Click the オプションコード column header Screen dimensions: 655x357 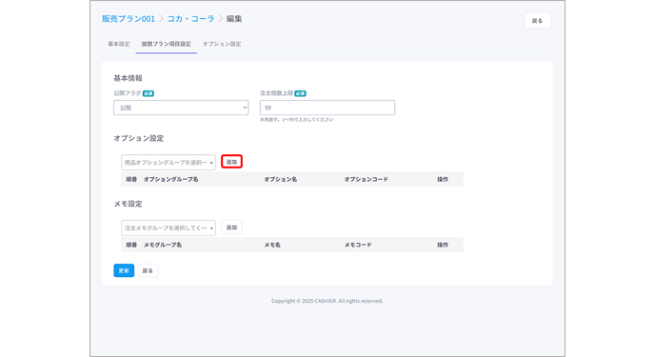point(366,180)
